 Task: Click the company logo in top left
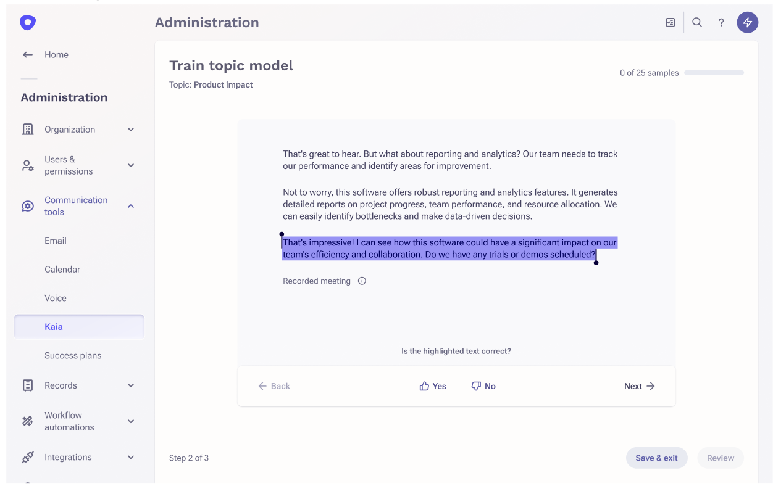point(27,22)
